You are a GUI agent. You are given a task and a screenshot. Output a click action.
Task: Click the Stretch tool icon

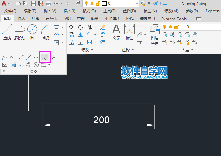coord(71,42)
